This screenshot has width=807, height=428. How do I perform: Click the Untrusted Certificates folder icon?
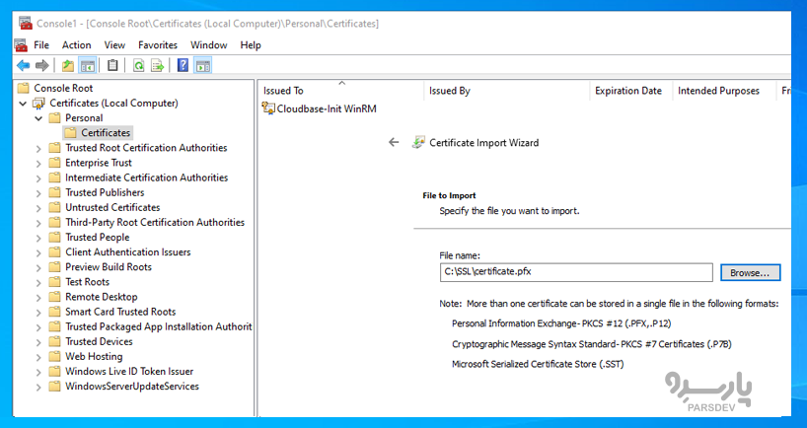tap(54, 208)
